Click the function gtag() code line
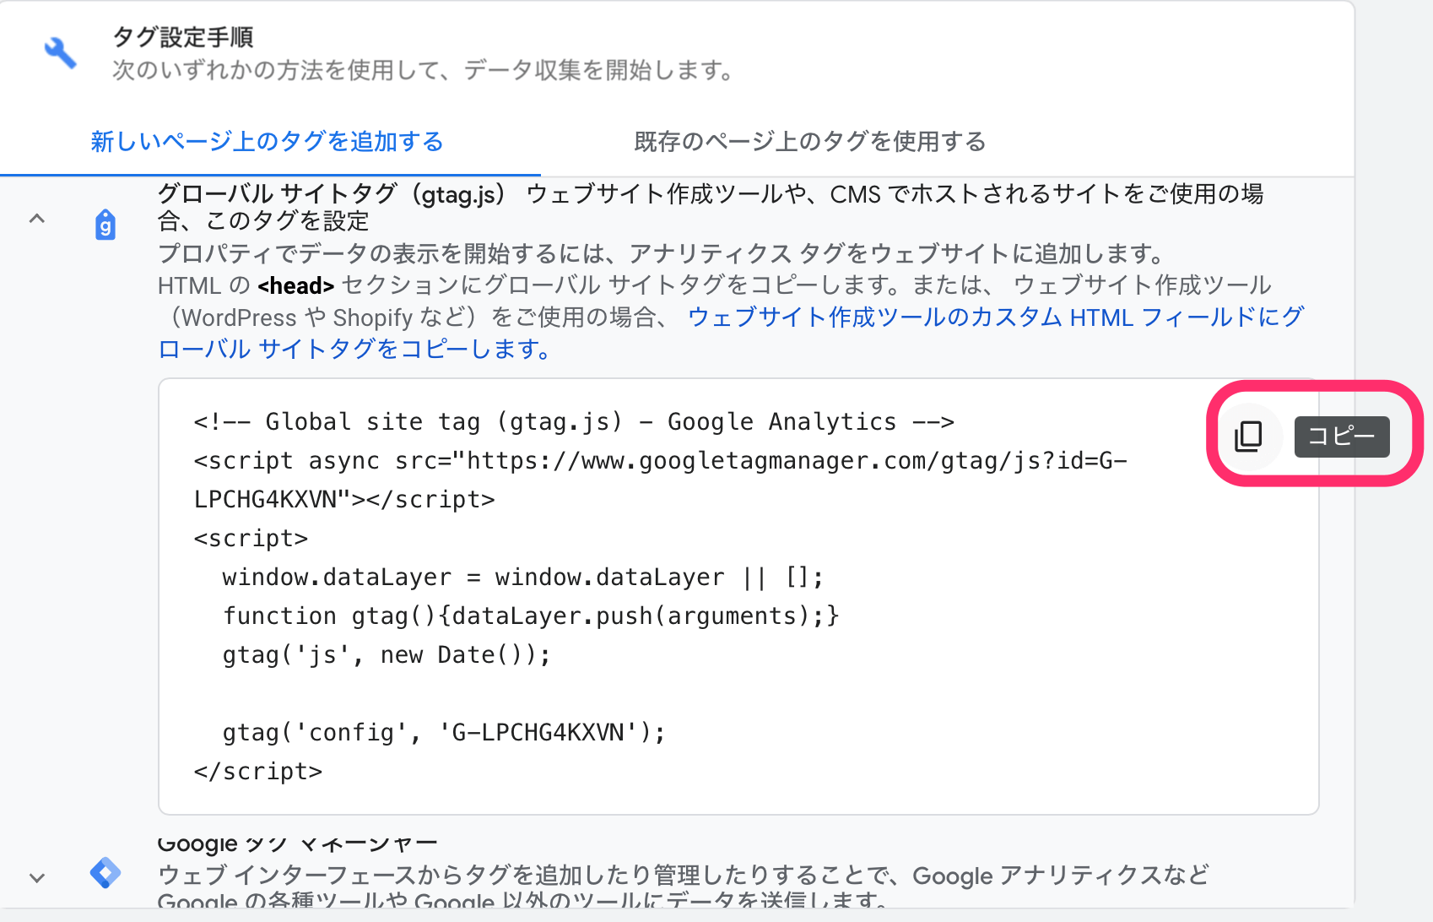This screenshot has height=922, width=1433. click(x=531, y=616)
